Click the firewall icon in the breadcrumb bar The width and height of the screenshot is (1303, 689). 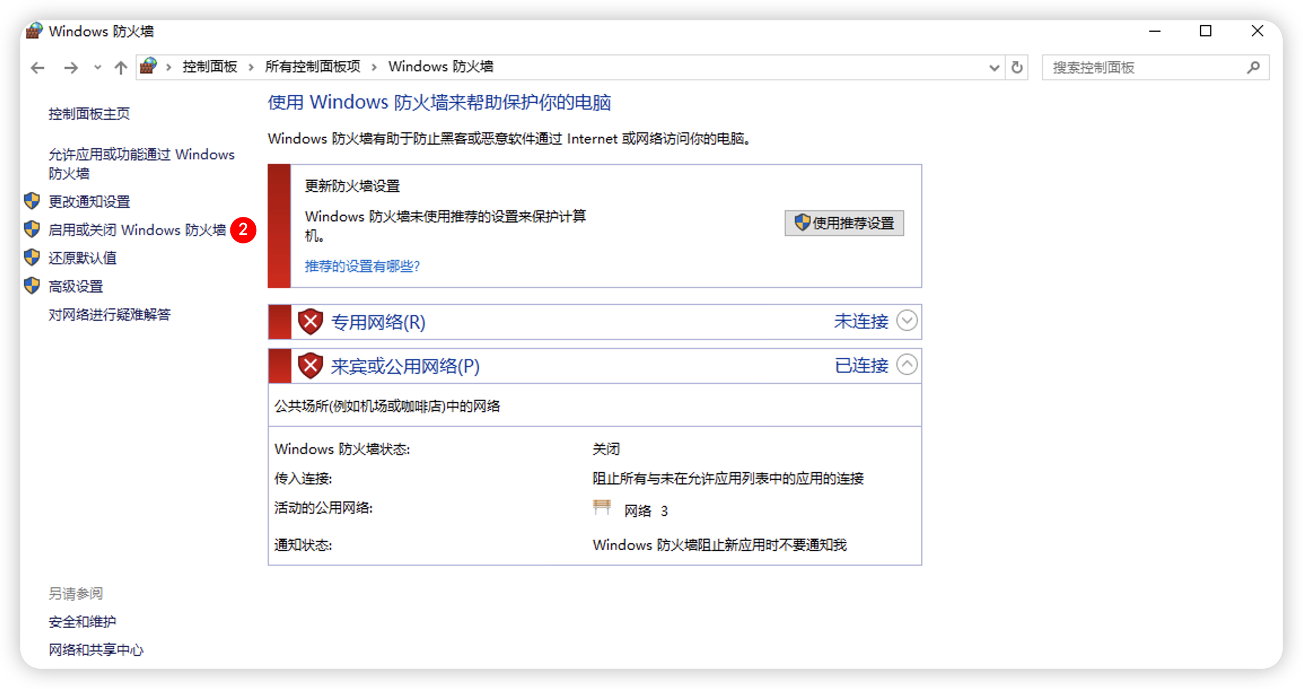(x=148, y=66)
